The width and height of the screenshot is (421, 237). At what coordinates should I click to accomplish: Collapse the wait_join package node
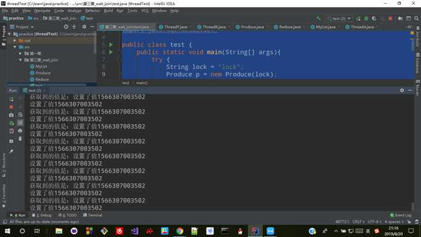coord(20,60)
